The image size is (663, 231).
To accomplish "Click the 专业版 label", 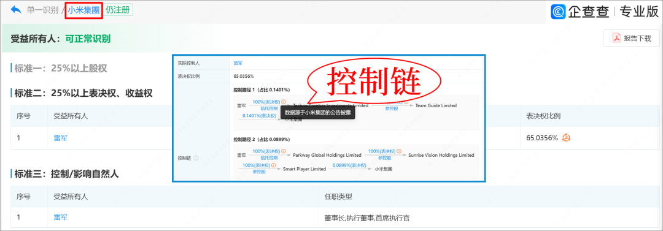I will tap(639, 12).
